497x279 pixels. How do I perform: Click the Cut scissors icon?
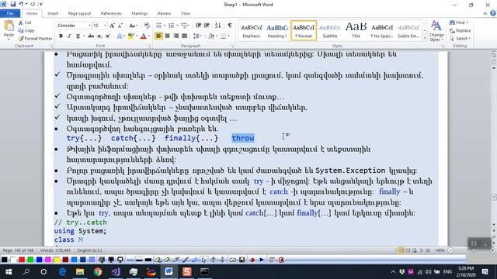[x=21, y=22]
